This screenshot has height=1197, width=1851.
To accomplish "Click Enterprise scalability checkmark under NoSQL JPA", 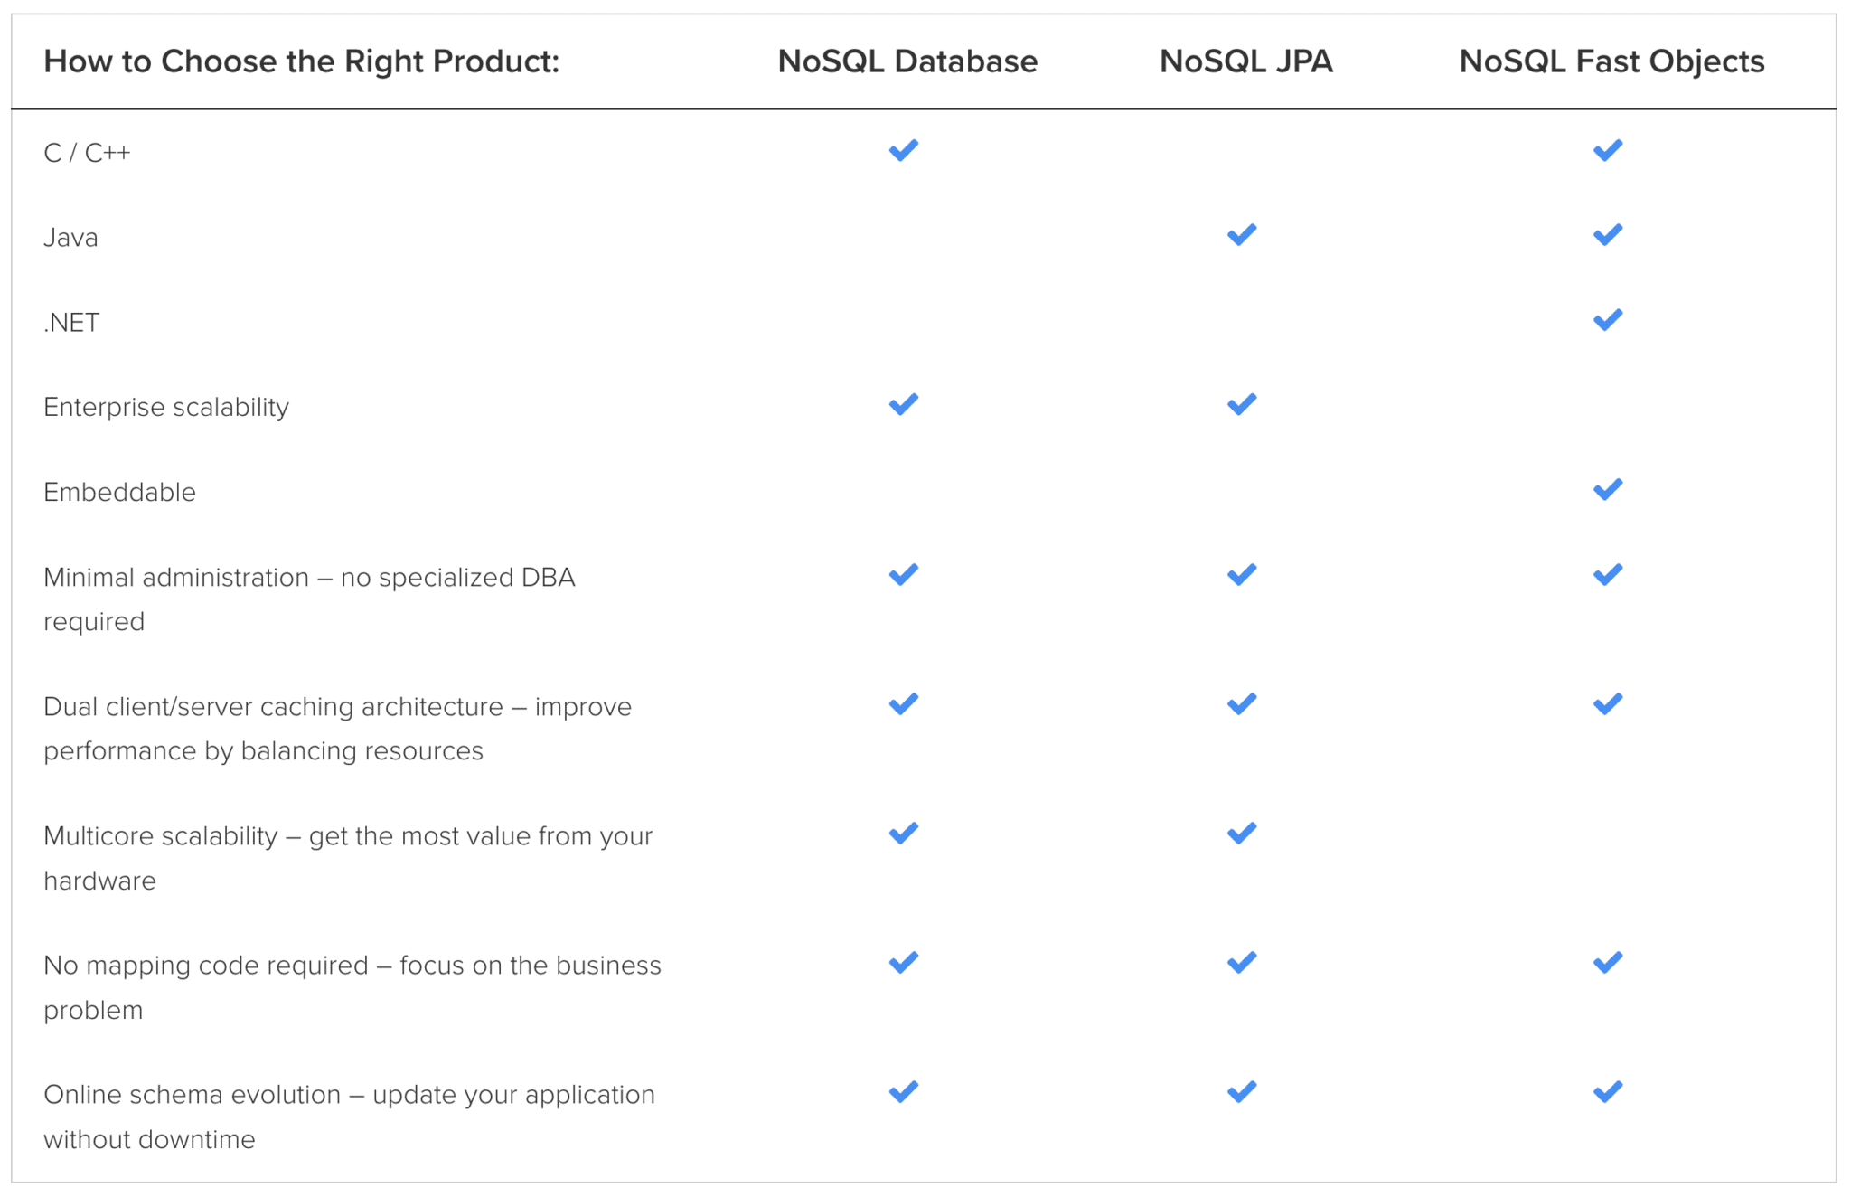I will click(1242, 404).
